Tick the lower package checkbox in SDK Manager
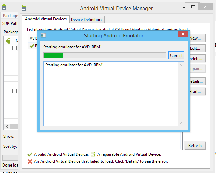This screenshot has height=173, width=216. 14,91
